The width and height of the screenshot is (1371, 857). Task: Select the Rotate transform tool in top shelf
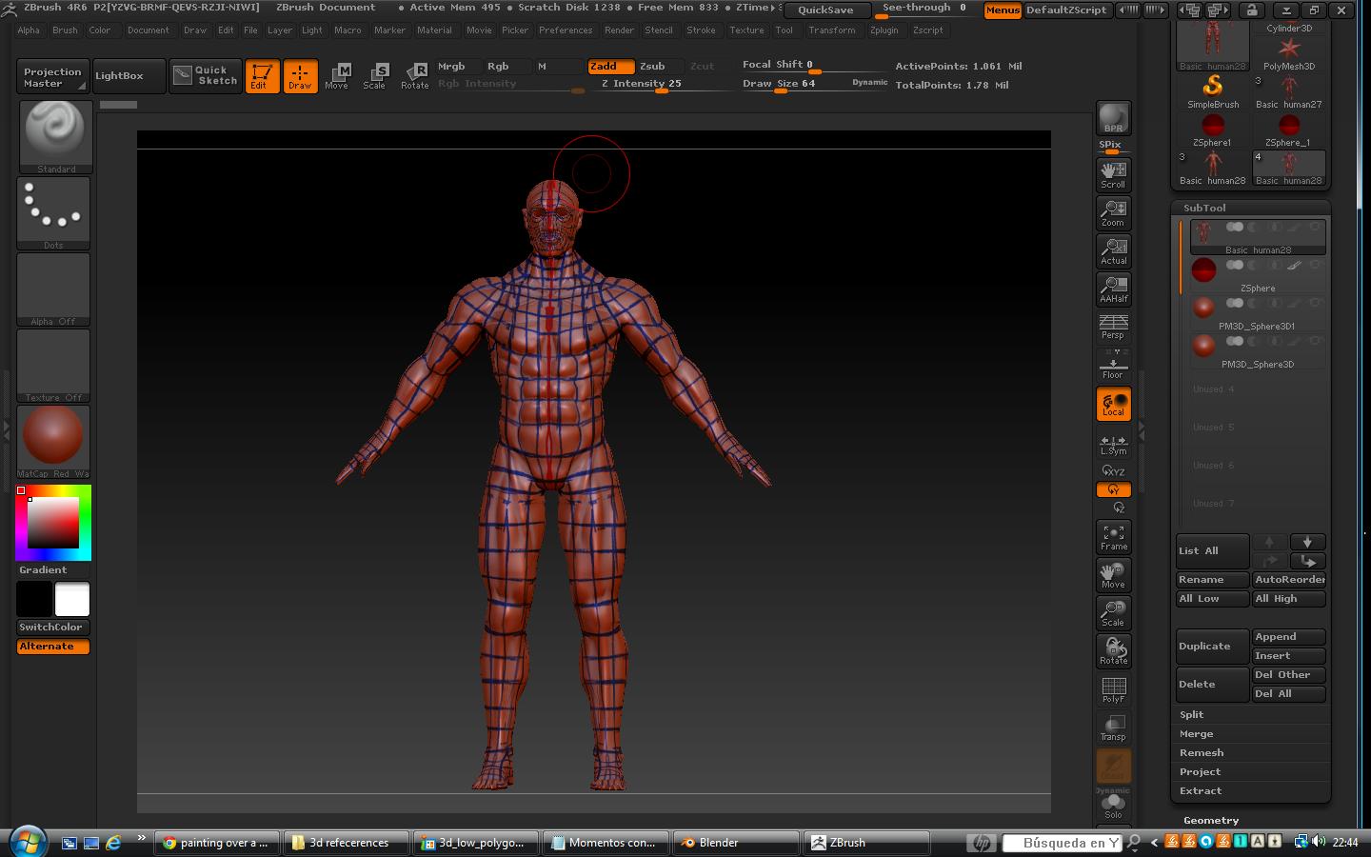point(414,76)
